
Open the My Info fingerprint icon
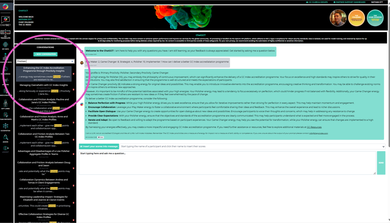pos(5,46)
